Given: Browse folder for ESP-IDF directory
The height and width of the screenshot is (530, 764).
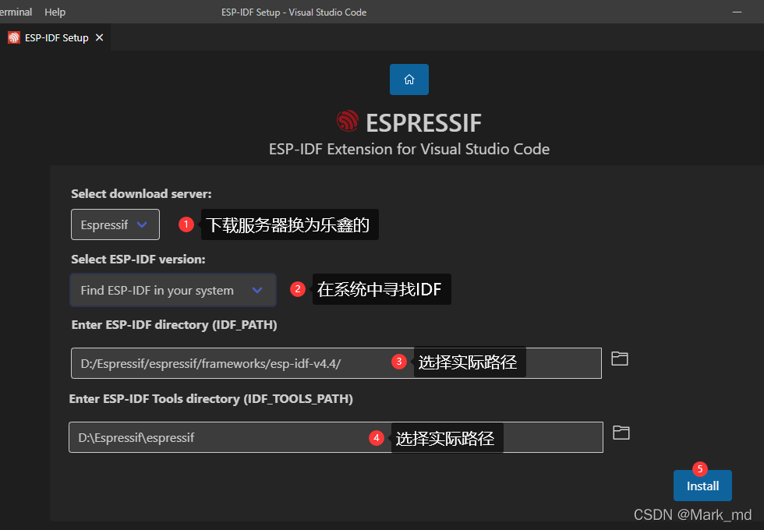Looking at the screenshot, I should (x=619, y=359).
